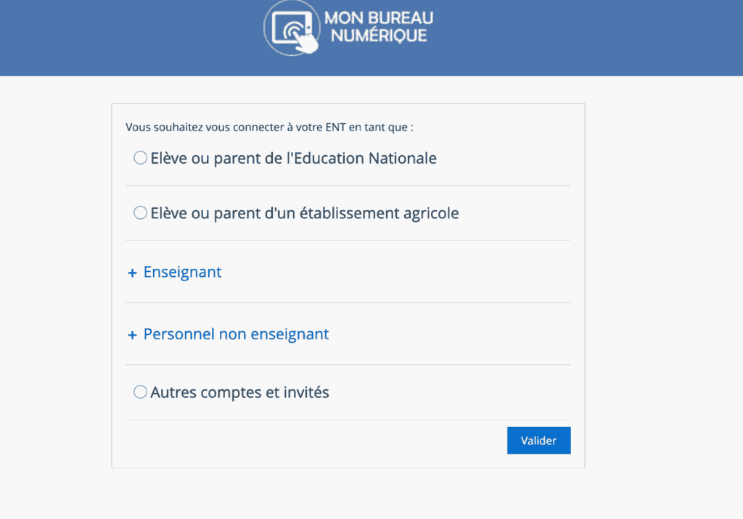The image size is (743, 519).
Task: Click the "Autres comptes et invités" label text
Action: coord(239,393)
